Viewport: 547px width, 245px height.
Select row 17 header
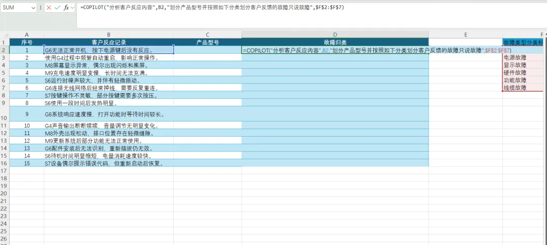pos(5,171)
